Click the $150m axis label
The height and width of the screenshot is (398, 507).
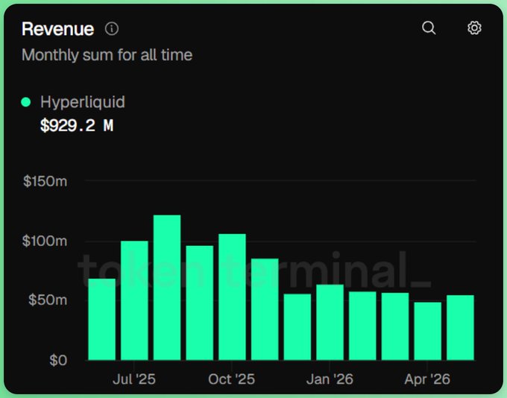tap(45, 181)
